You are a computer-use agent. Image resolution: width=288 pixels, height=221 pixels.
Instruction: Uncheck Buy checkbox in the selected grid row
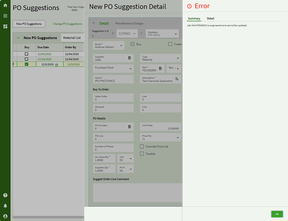(x=27, y=65)
